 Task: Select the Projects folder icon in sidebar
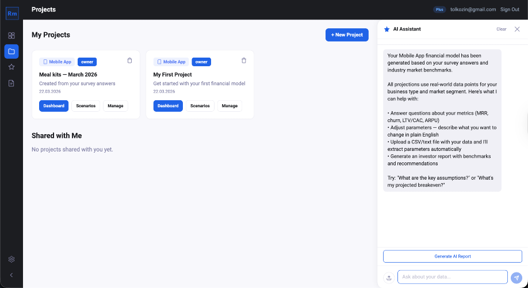tap(12, 51)
